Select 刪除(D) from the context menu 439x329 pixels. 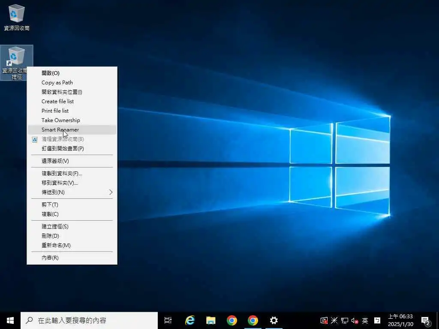point(72,236)
